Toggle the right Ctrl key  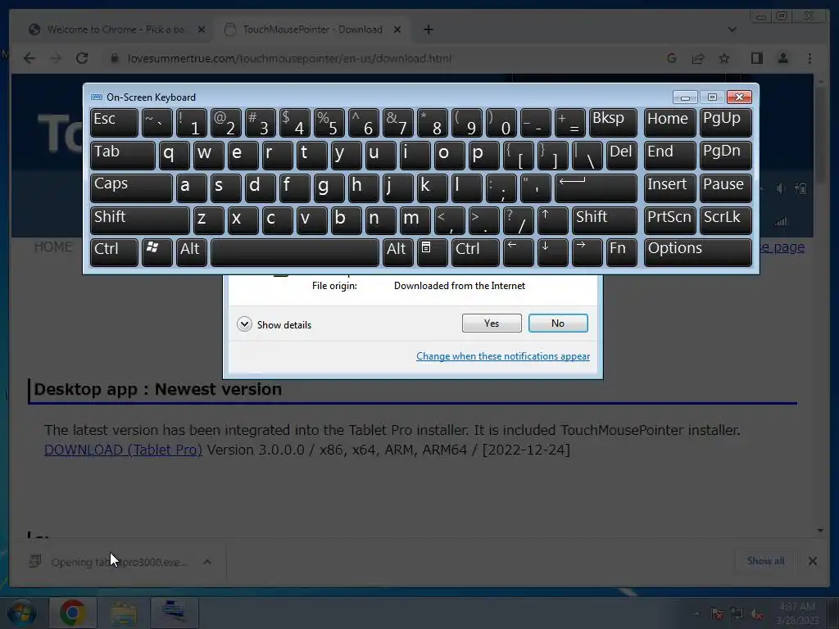(475, 252)
